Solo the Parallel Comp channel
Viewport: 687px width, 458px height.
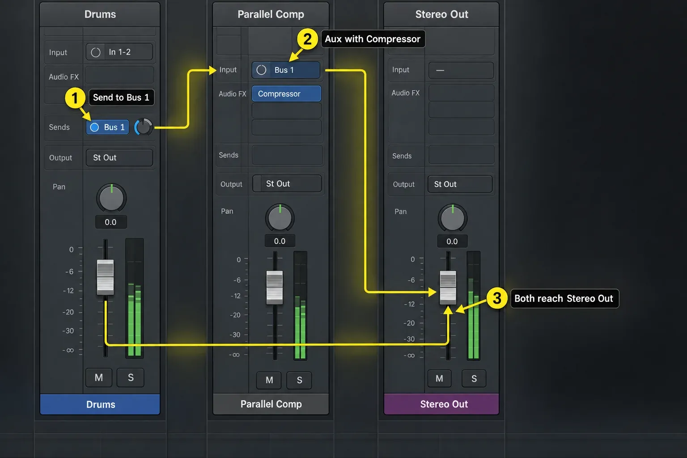[299, 380]
